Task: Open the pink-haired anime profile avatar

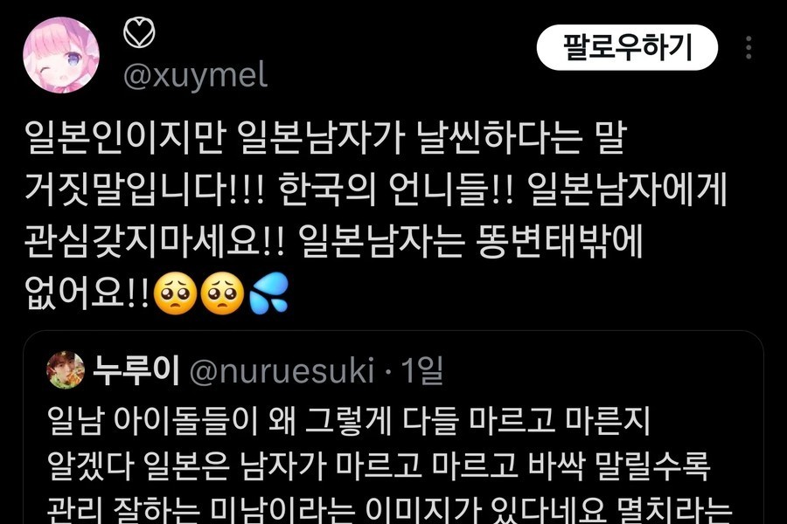Action: click(x=61, y=55)
